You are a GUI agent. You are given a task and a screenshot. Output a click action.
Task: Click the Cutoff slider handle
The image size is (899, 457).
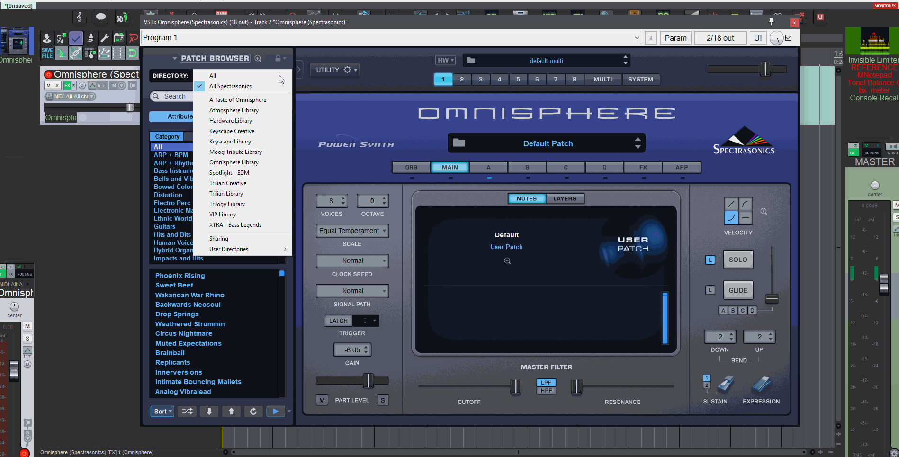click(x=515, y=386)
